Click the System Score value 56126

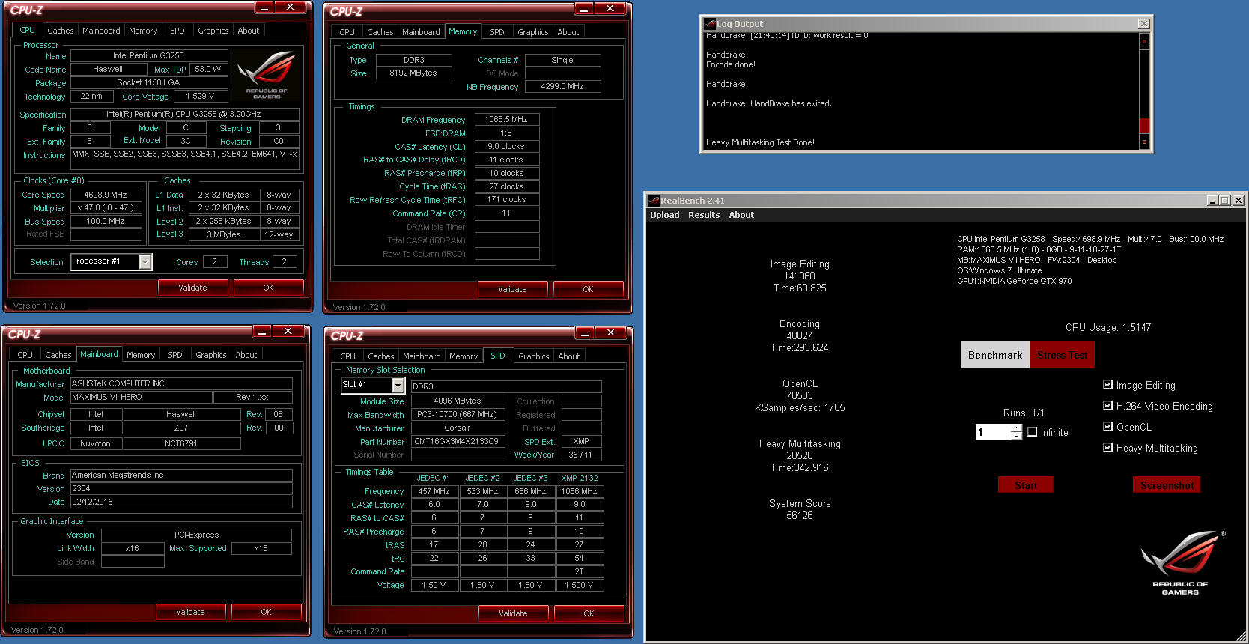point(800,515)
